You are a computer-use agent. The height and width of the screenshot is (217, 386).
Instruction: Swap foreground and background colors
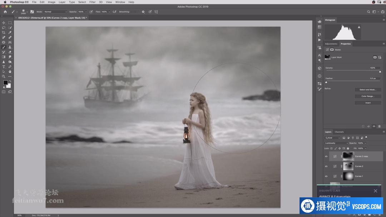[10, 81]
